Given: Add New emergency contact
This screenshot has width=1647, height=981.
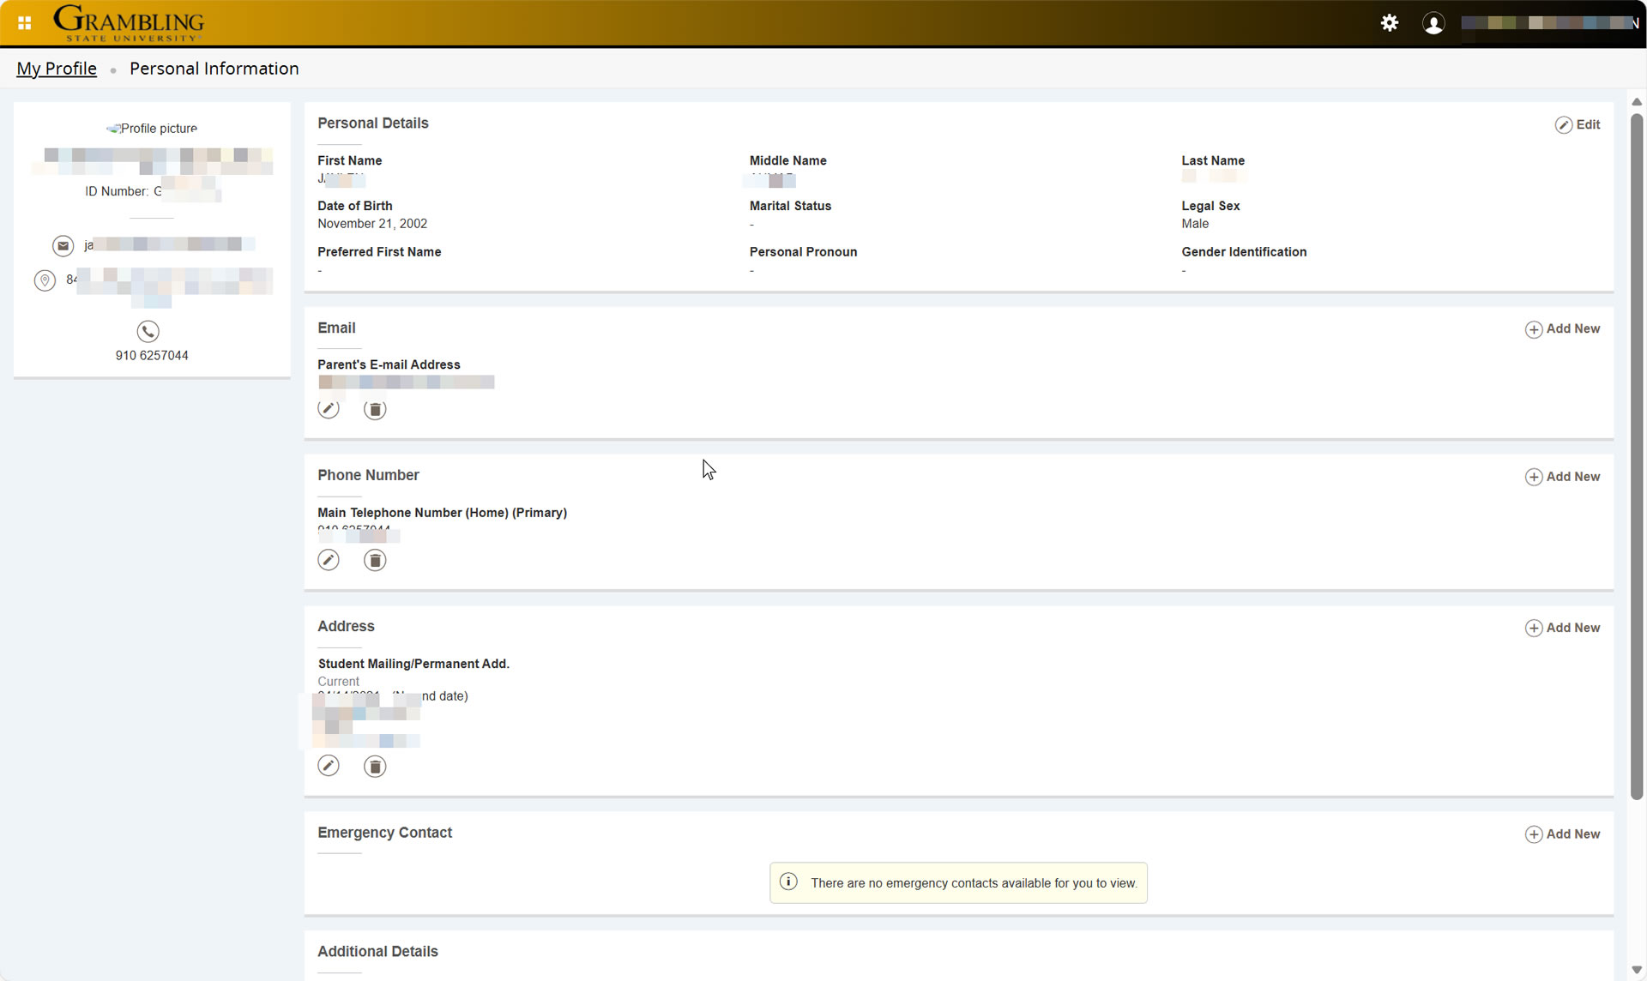Looking at the screenshot, I should (1562, 834).
